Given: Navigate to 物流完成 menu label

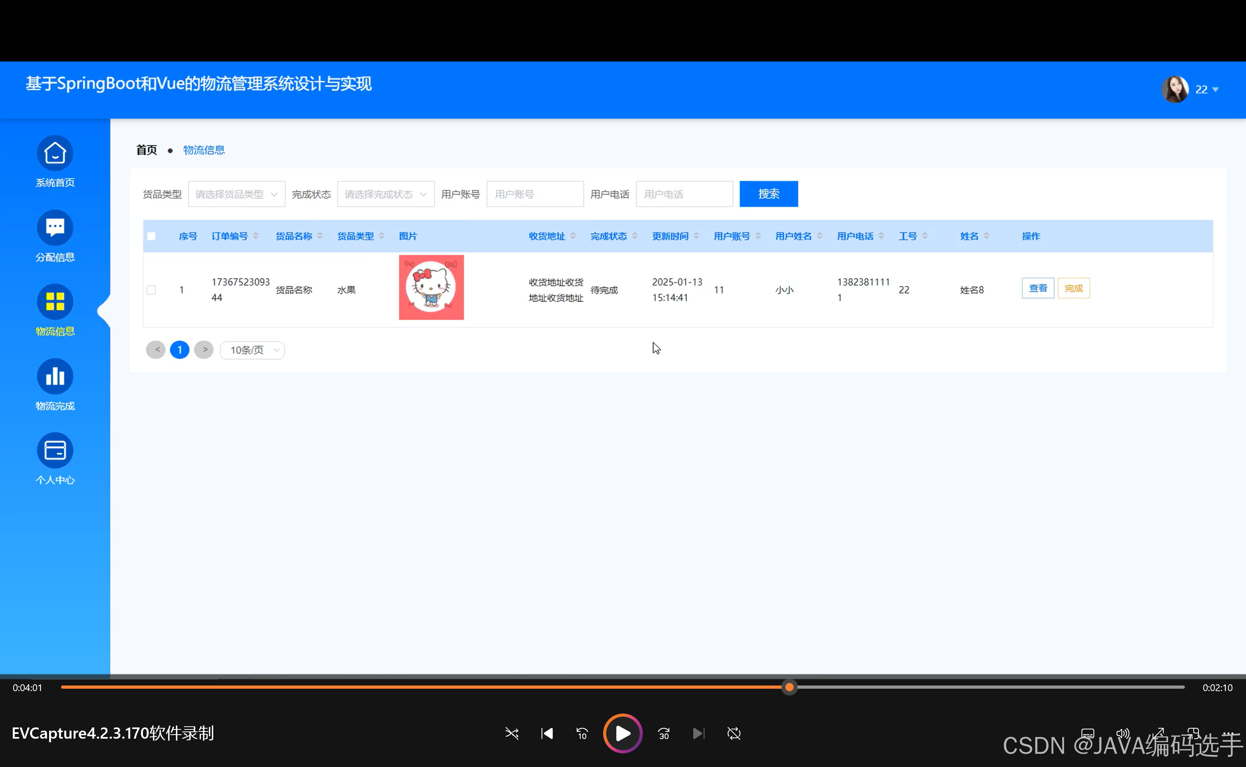Looking at the screenshot, I should pyautogui.click(x=55, y=406).
